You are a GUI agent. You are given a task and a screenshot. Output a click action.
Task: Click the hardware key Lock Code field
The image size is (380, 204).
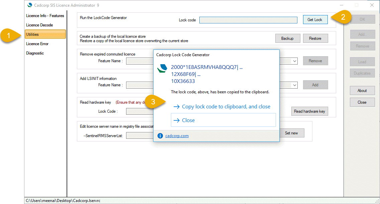[140, 111]
